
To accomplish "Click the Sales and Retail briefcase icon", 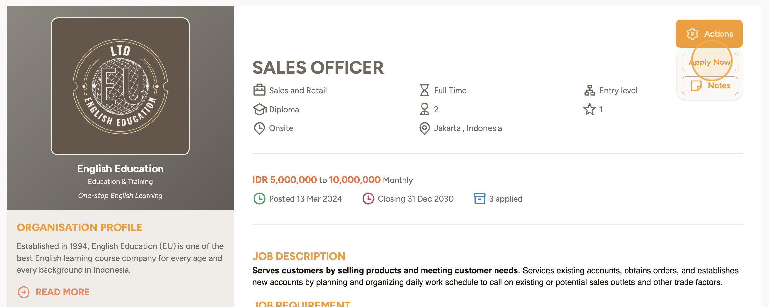I will point(259,90).
